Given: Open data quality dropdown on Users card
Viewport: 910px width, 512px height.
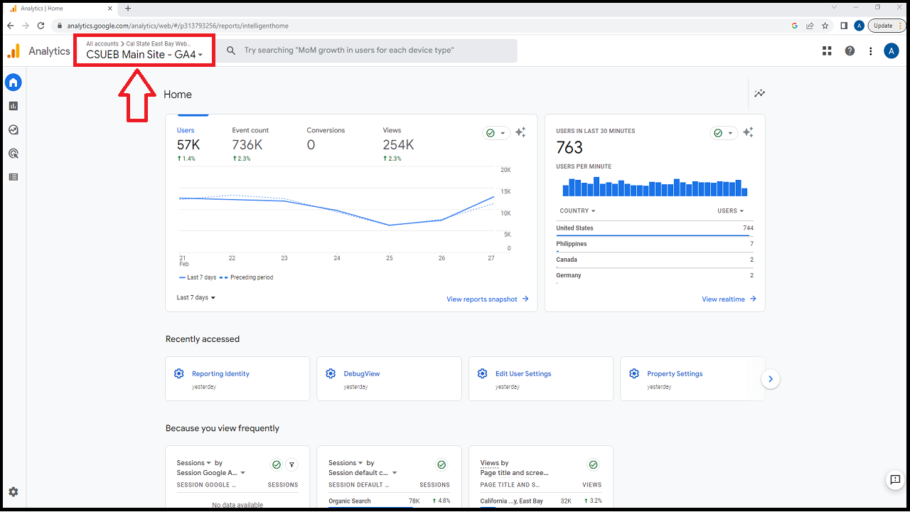Looking at the screenshot, I should (496, 133).
